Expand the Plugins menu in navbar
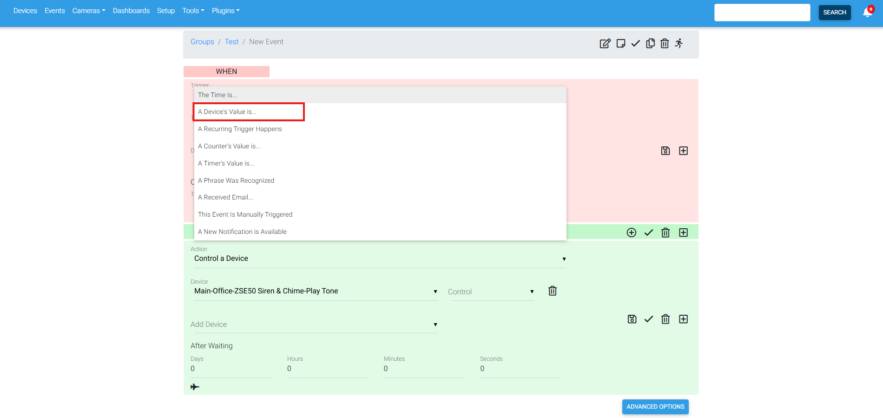 tap(226, 11)
